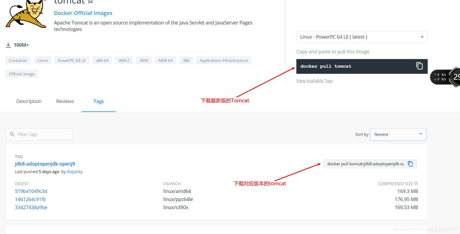This screenshot has width=460, height=234.
Task: Click the Linux category chip
Action: (x=43, y=60)
